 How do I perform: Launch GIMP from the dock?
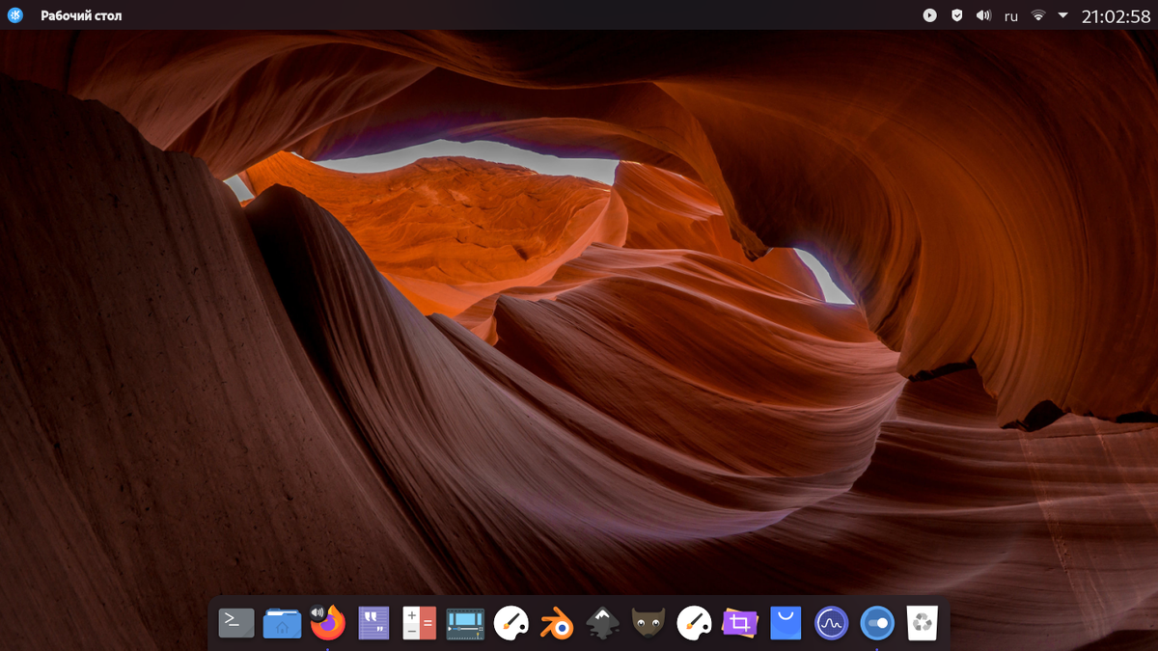648,623
